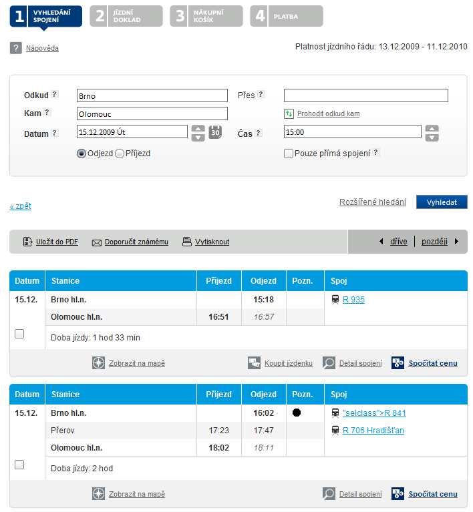Switch to step 4 Platba tab

click(x=286, y=16)
